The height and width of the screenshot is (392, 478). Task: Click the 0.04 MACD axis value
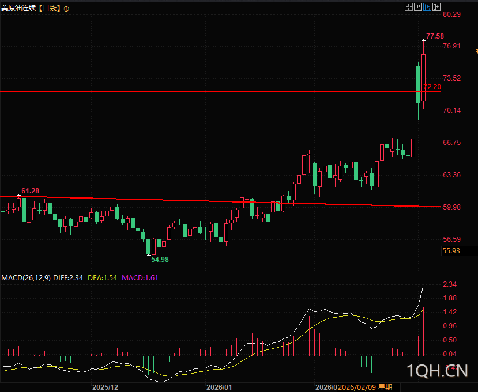pyautogui.click(x=450, y=353)
